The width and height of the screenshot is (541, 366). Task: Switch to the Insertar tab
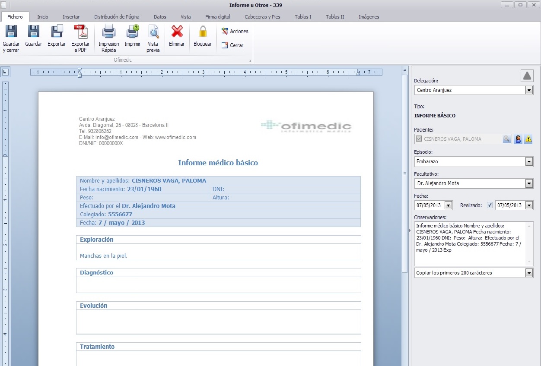pyautogui.click(x=71, y=17)
